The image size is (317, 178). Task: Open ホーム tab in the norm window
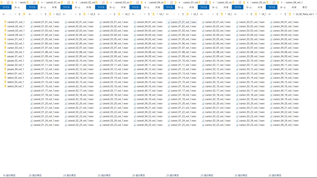coord(17,7)
